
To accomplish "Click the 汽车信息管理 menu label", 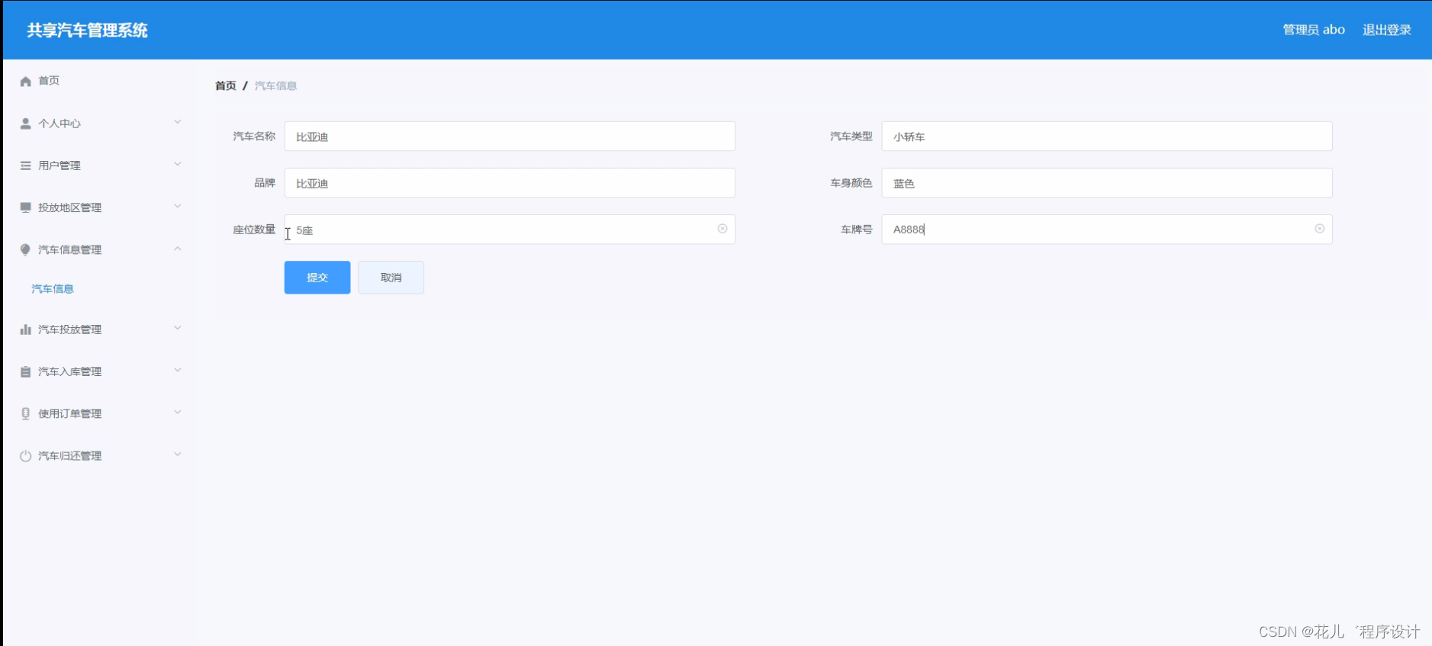I will (69, 249).
